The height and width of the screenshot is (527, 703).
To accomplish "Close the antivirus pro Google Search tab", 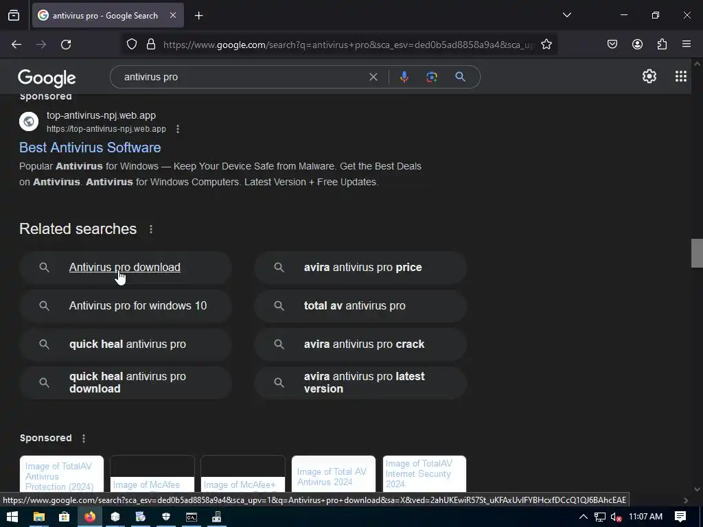I will (x=172, y=15).
